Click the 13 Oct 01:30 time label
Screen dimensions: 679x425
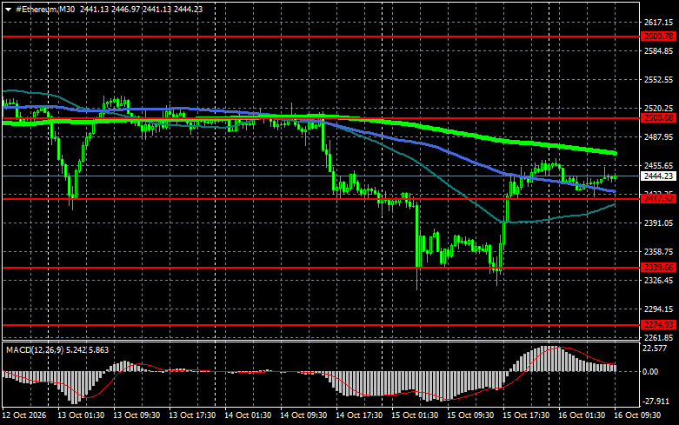point(81,415)
